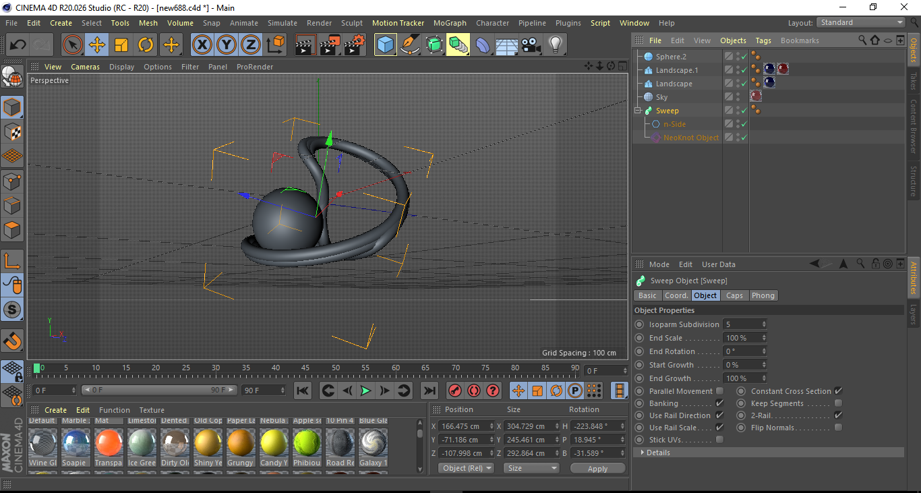Click the Undo arrow icon
921x493 pixels.
(18, 45)
